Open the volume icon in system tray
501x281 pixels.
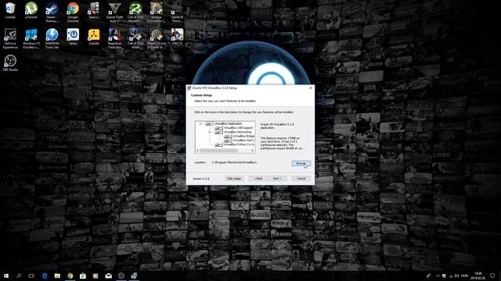coord(456,276)
